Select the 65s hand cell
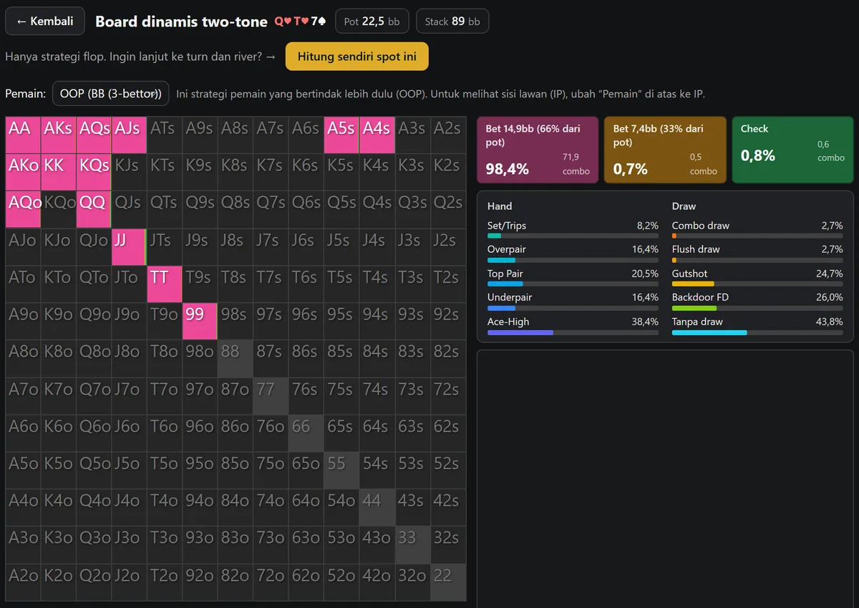Screen dimensions: 859x608 [x=341, y=433]
